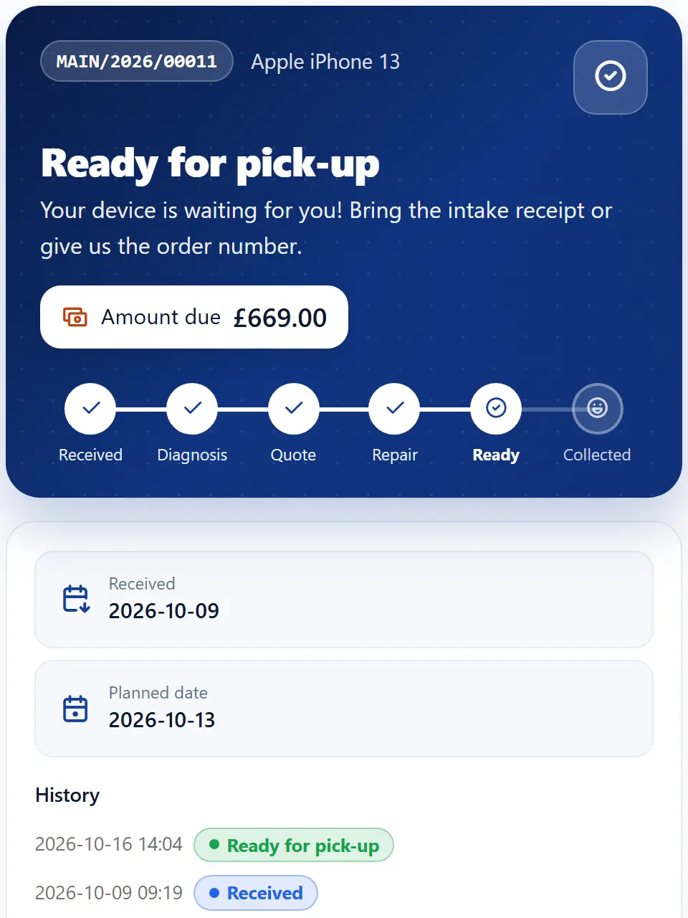Click the Apple iPhone 13 device name
This screenshot has height=918, width=688.
coord(325,62)
